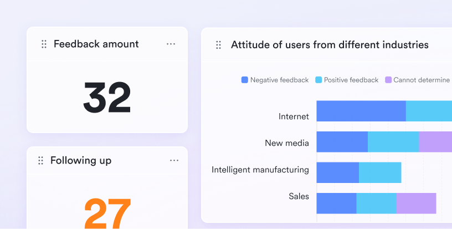Screen dimensions: 452x229
Task: Toggle Negative feedback series in the legend
Action: [275, 80]
